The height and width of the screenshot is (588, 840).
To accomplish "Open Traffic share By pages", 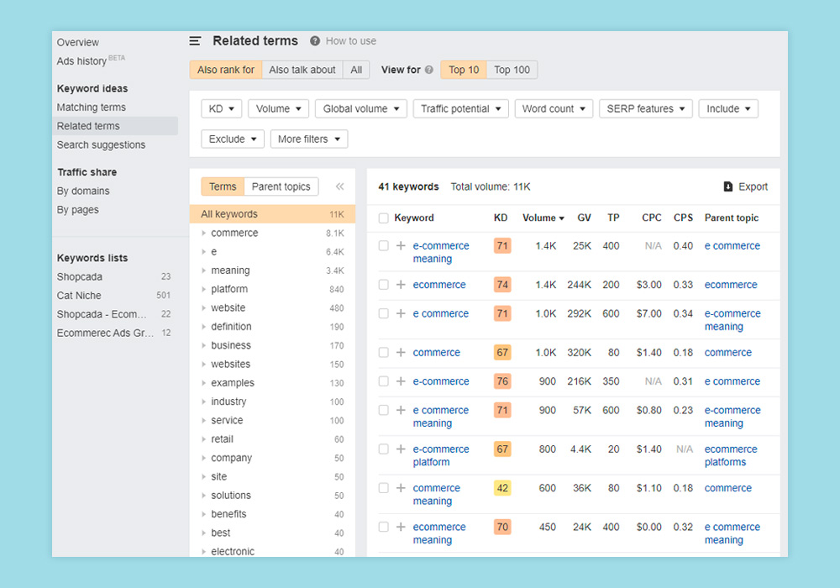I will (77, 210).
